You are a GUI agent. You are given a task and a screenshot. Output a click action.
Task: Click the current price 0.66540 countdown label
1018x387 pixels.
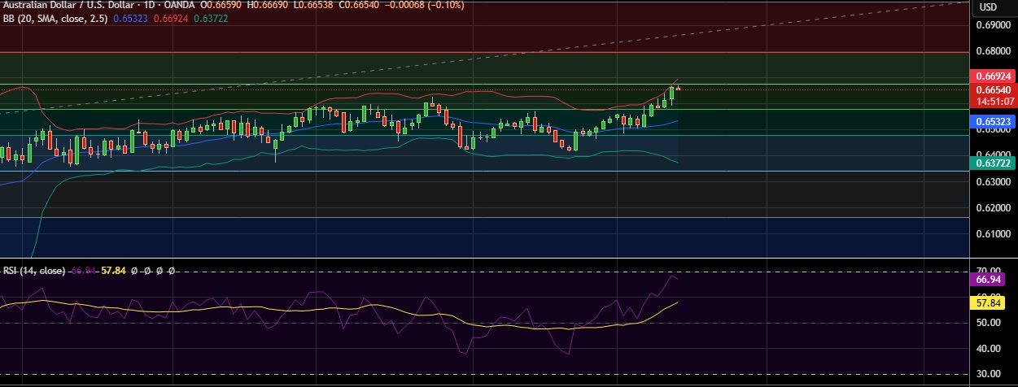coord(993,95)
